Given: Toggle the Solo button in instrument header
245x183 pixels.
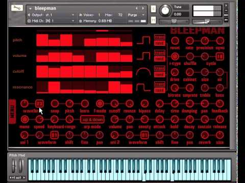Looking at the screenshot, I should 153,9.
